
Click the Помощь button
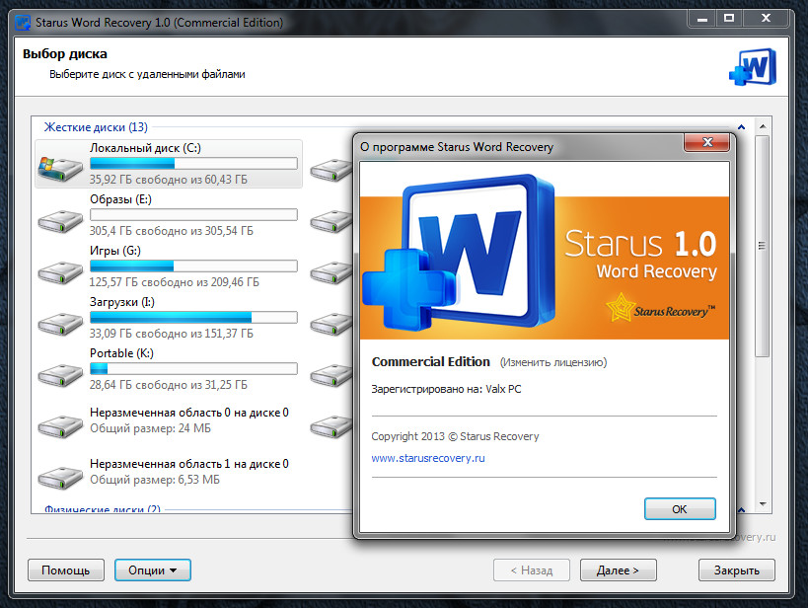(66, 570)
